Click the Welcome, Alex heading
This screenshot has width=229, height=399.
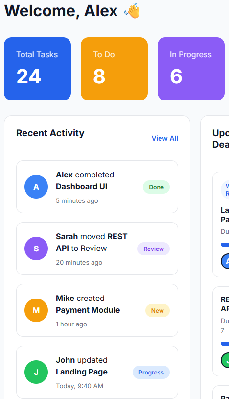tap(61, 11)
